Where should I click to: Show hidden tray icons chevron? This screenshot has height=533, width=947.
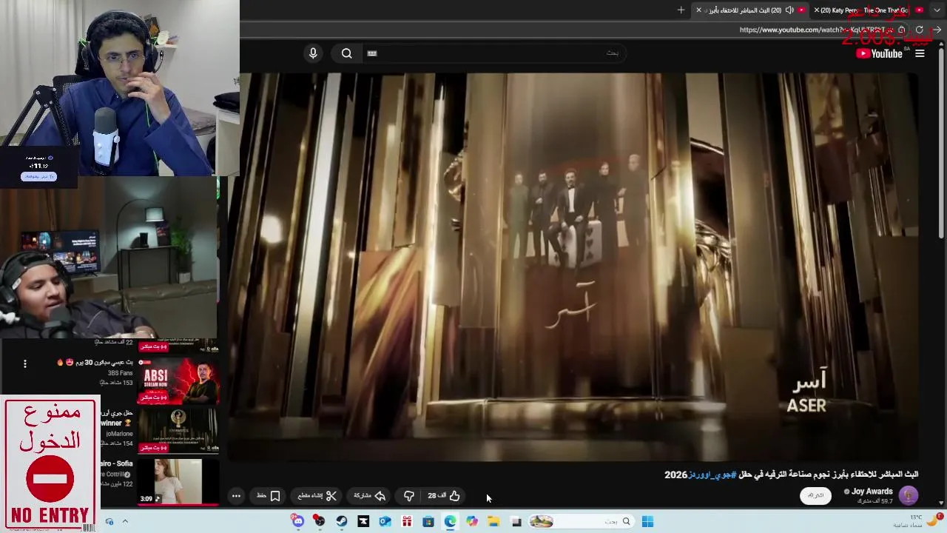point(125,522)
